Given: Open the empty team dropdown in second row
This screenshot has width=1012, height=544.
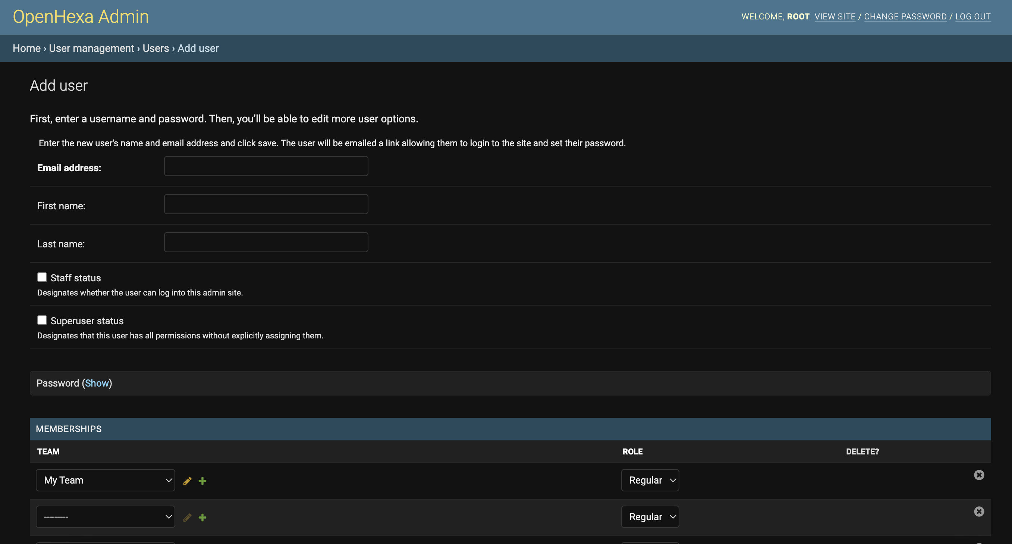Looking at the screenshot, I should coord(105,516).
